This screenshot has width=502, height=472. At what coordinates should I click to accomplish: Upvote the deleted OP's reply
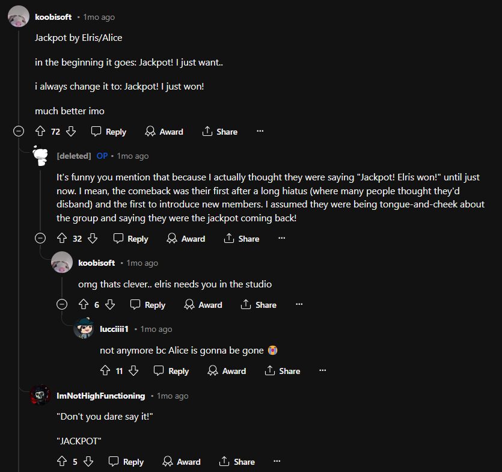coord(63,239)
